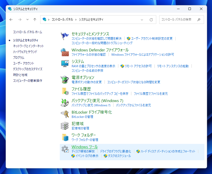Open ファイル履歴 heading
Viewport: 212px width, 174px height.
coord(81,89)
